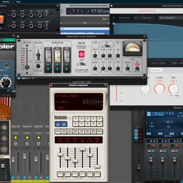
Task: Click plate A's upper teal reverb time button
Action: click(x=48, y=65)
